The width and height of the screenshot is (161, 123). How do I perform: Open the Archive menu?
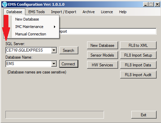point(88,12)
